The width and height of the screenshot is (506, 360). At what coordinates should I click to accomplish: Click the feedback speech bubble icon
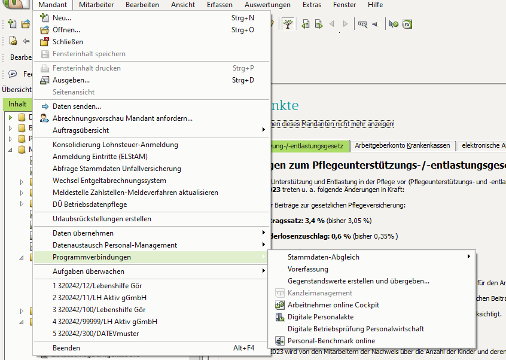(13, 74)
